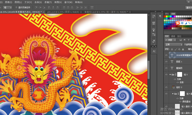Switch to the qilin.psd document tab
The image size is (192, 115).
pos(63,12)
